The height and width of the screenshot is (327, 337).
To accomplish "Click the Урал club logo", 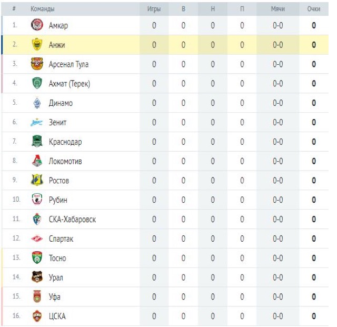I will 36,278.
